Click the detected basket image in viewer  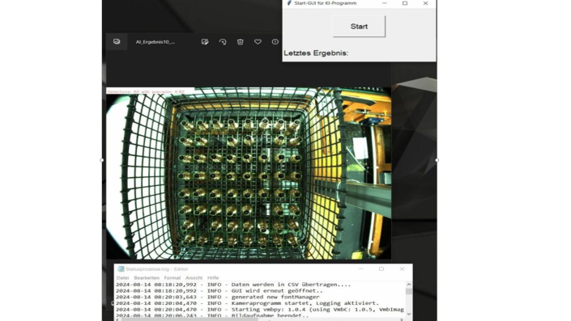pyautogui.click(x=249, y=173)
